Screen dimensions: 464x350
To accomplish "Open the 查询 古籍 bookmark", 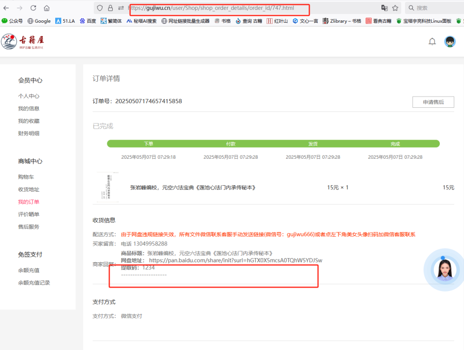I will 249,21.
